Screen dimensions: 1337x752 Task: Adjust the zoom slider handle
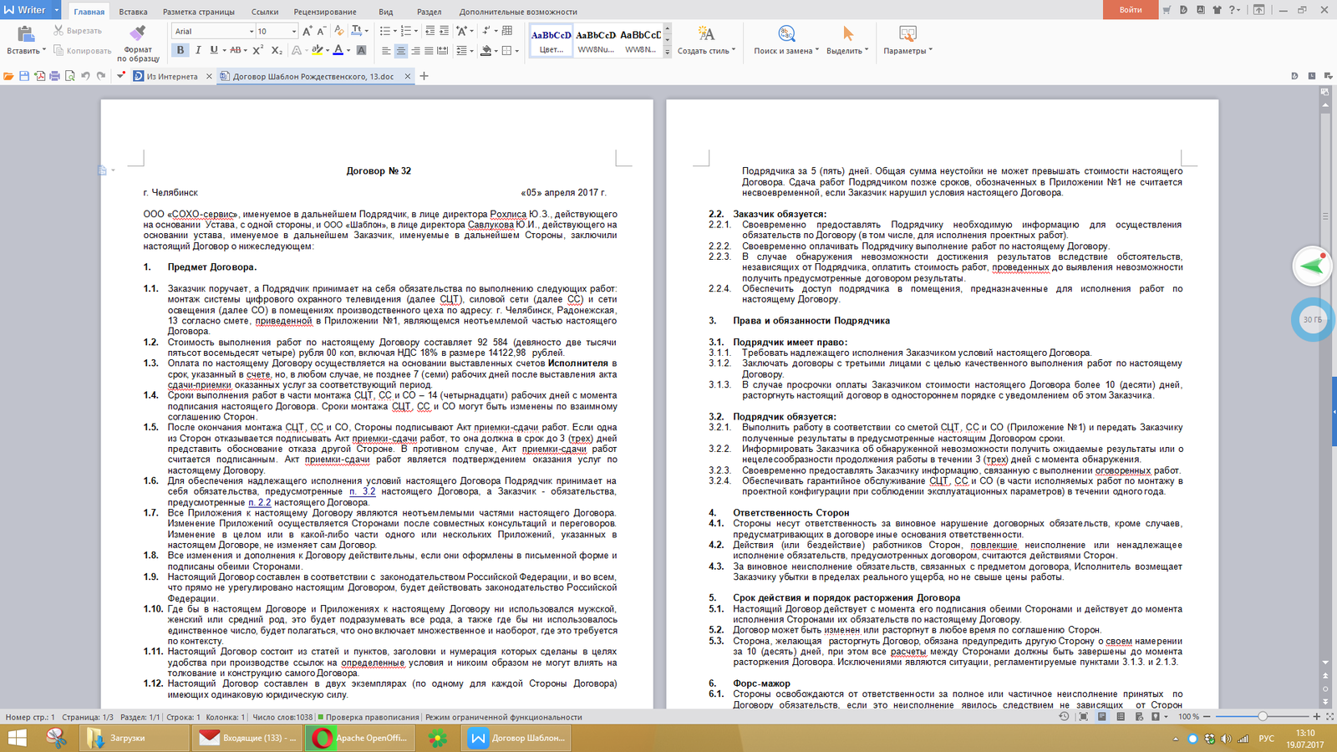pyautogui.click(x=1263, y=717)
